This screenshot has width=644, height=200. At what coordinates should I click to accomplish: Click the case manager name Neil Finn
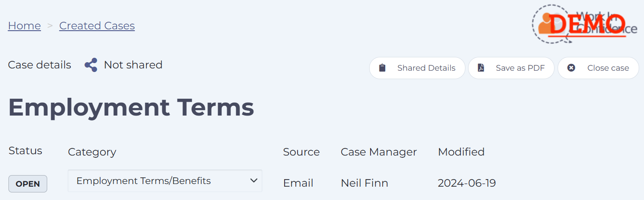click(x=364, y=183)
